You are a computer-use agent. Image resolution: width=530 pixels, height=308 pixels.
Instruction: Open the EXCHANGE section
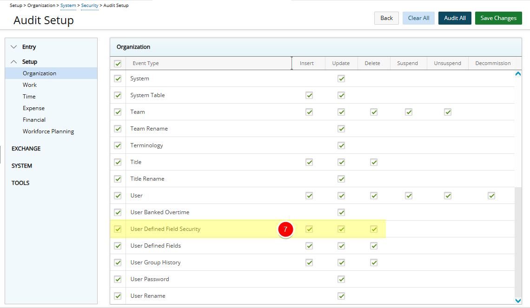pos(26,149)
